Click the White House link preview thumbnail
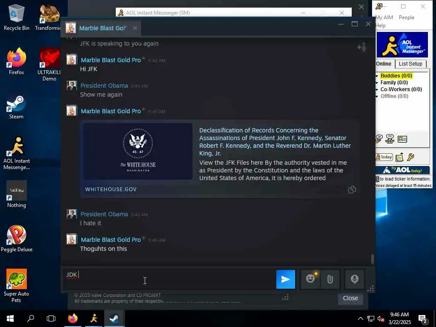Screen dimensions: 436x327 pyautogui.click(x=138, y=151)
